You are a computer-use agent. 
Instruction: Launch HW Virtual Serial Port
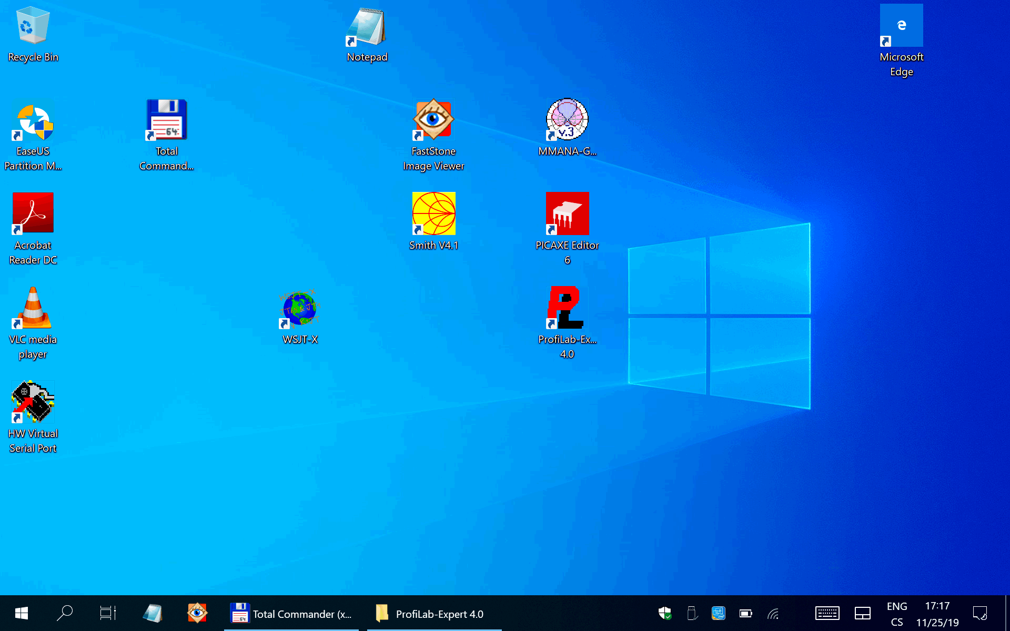click(x=33, y=401)
